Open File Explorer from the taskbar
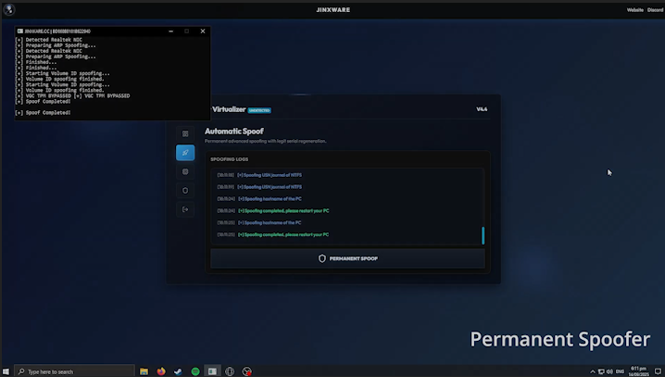 coord(144,371)
